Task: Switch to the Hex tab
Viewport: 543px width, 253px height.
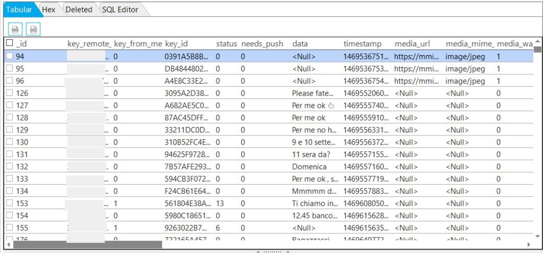Action: (49, 10)
